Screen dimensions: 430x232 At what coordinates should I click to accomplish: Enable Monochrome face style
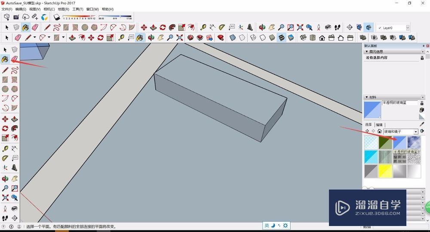tap(291, 37)
